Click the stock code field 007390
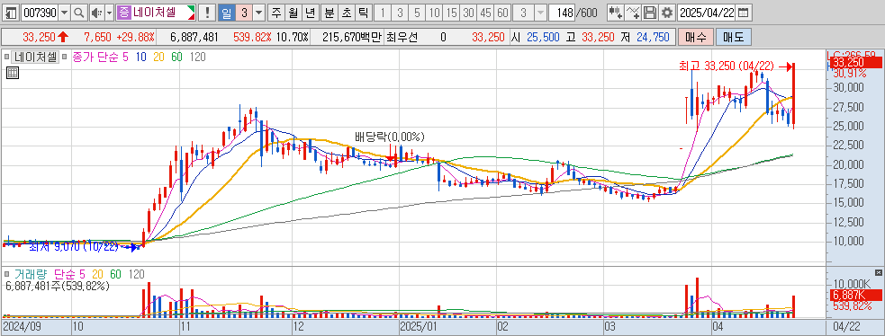The width and height of the screenshot is (885, 336). click(39, 13)
